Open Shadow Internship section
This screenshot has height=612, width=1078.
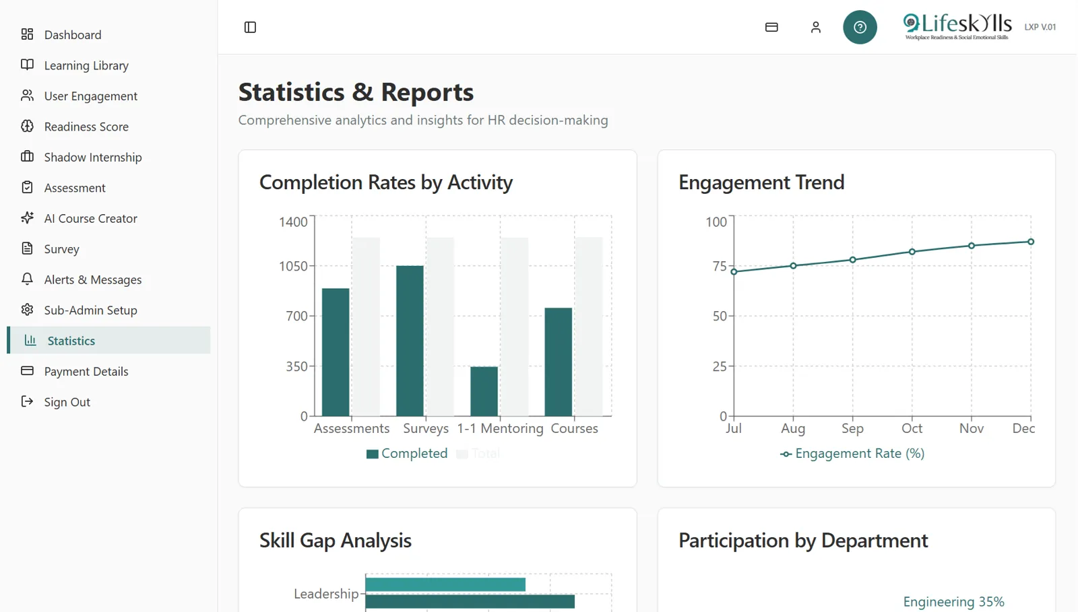click(x=108, y=157)
